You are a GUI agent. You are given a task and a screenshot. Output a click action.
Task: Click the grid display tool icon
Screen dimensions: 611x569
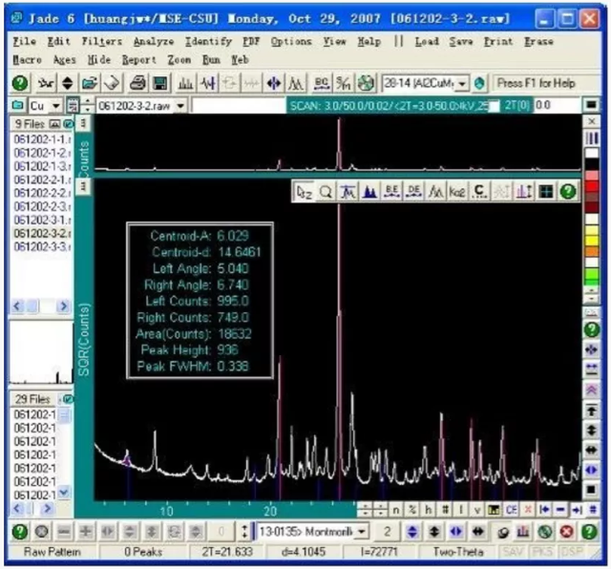point(545,191)
